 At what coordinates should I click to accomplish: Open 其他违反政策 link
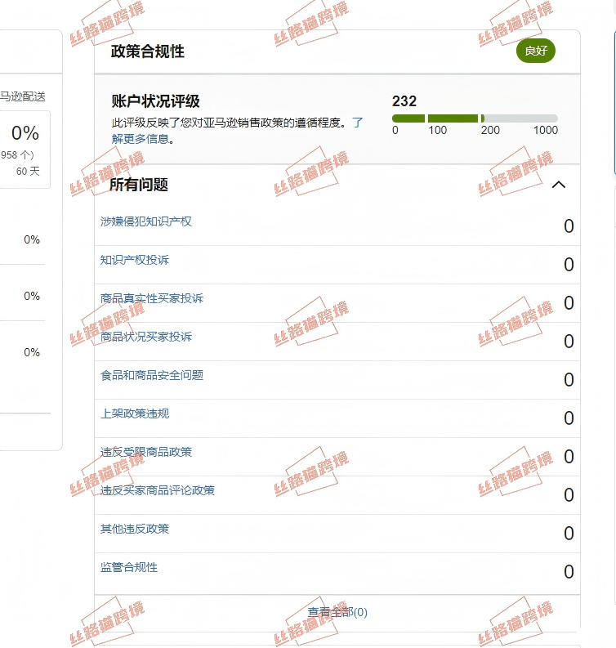click(x=135, y=529)
